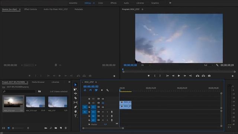Open Project panel menu
The height and width of the screenshot is (134, 238).
click(27, 82)
